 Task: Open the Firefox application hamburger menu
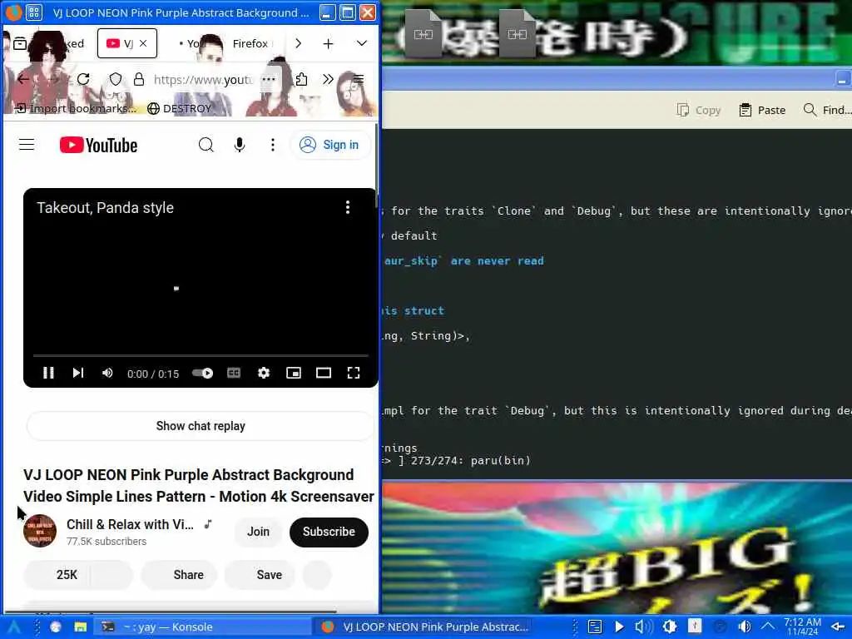(358, 79)
